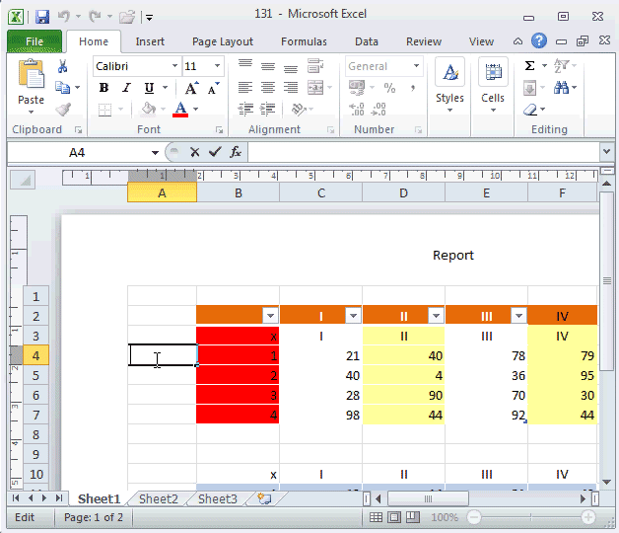Image resolution: width=619 pixels, height=533 pixels.
Task: Click the Save icon in Quick Access
Action: (41, 17)
